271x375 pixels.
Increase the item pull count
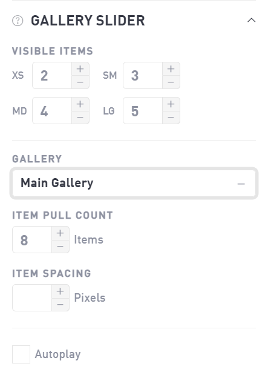coord(60,233)
